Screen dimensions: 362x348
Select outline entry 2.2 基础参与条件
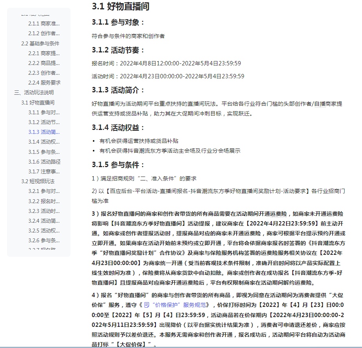coord(40,43)
